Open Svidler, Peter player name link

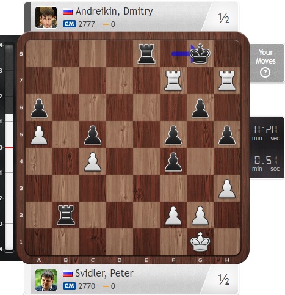pyautogui.click(x=104, y=273)
